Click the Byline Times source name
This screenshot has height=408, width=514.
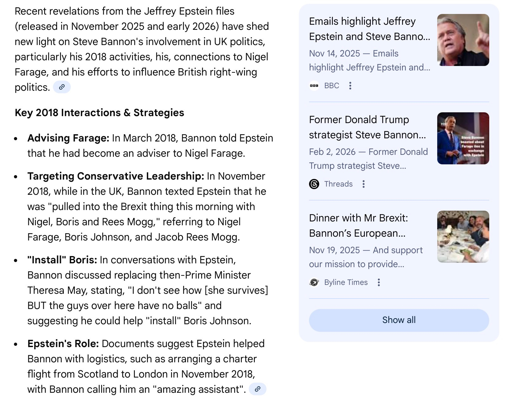click(x=346, y=282)
